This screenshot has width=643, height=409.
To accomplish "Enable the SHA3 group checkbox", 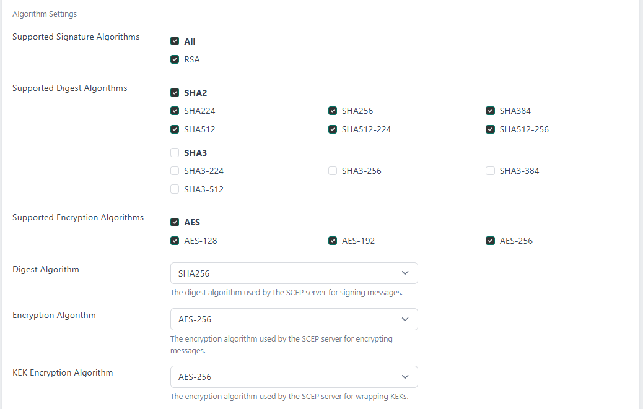I will 175,153.
